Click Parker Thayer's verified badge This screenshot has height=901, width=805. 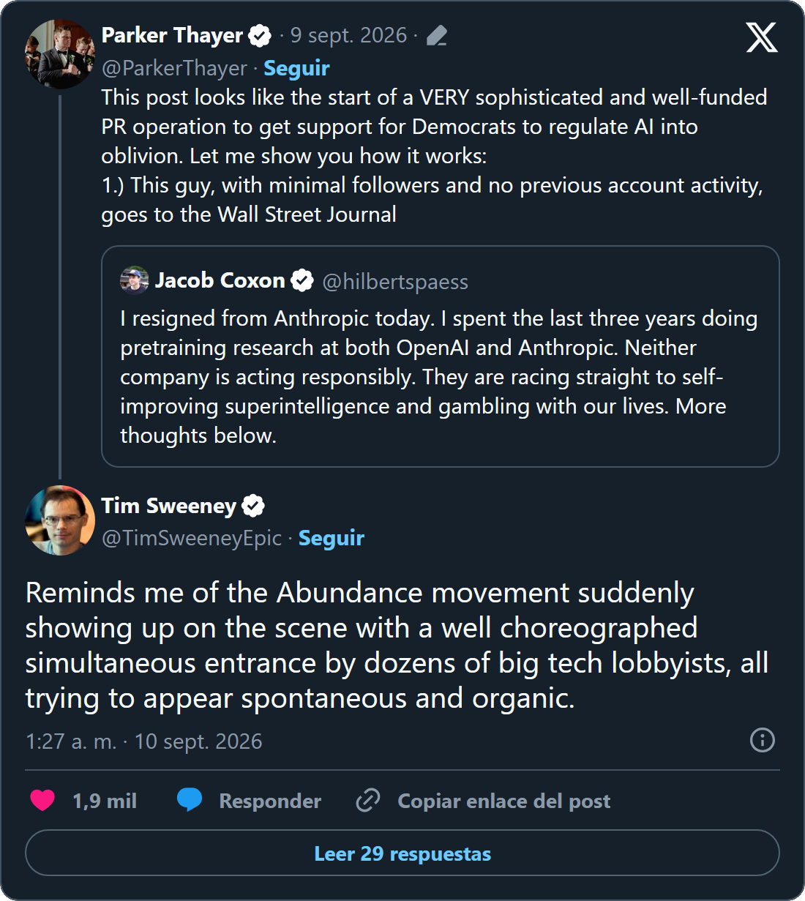[x=260, y=35]
